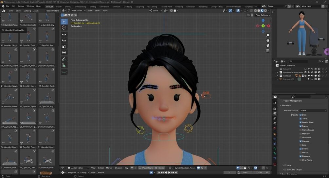
Task: Pick the Transform tool
Action: [x=64, y=52]
